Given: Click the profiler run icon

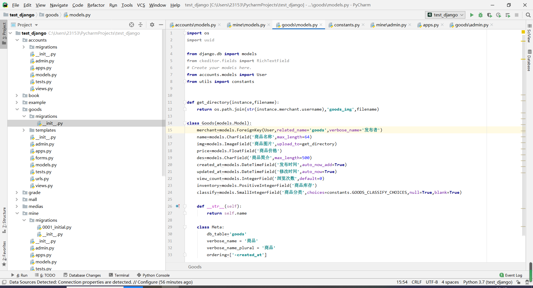Looking at the screenshot, I should (499, 15).
